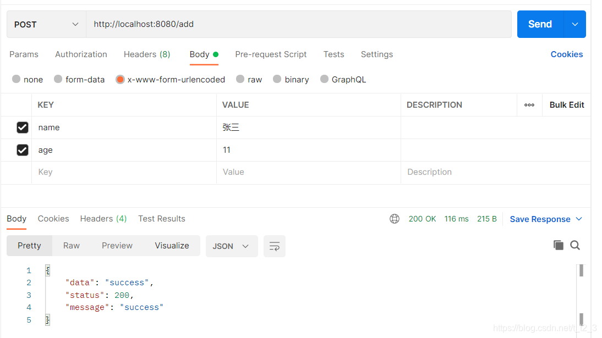602x338 pixels.
Task: Toggle line wrap icon in response
Action: [275, 246]
